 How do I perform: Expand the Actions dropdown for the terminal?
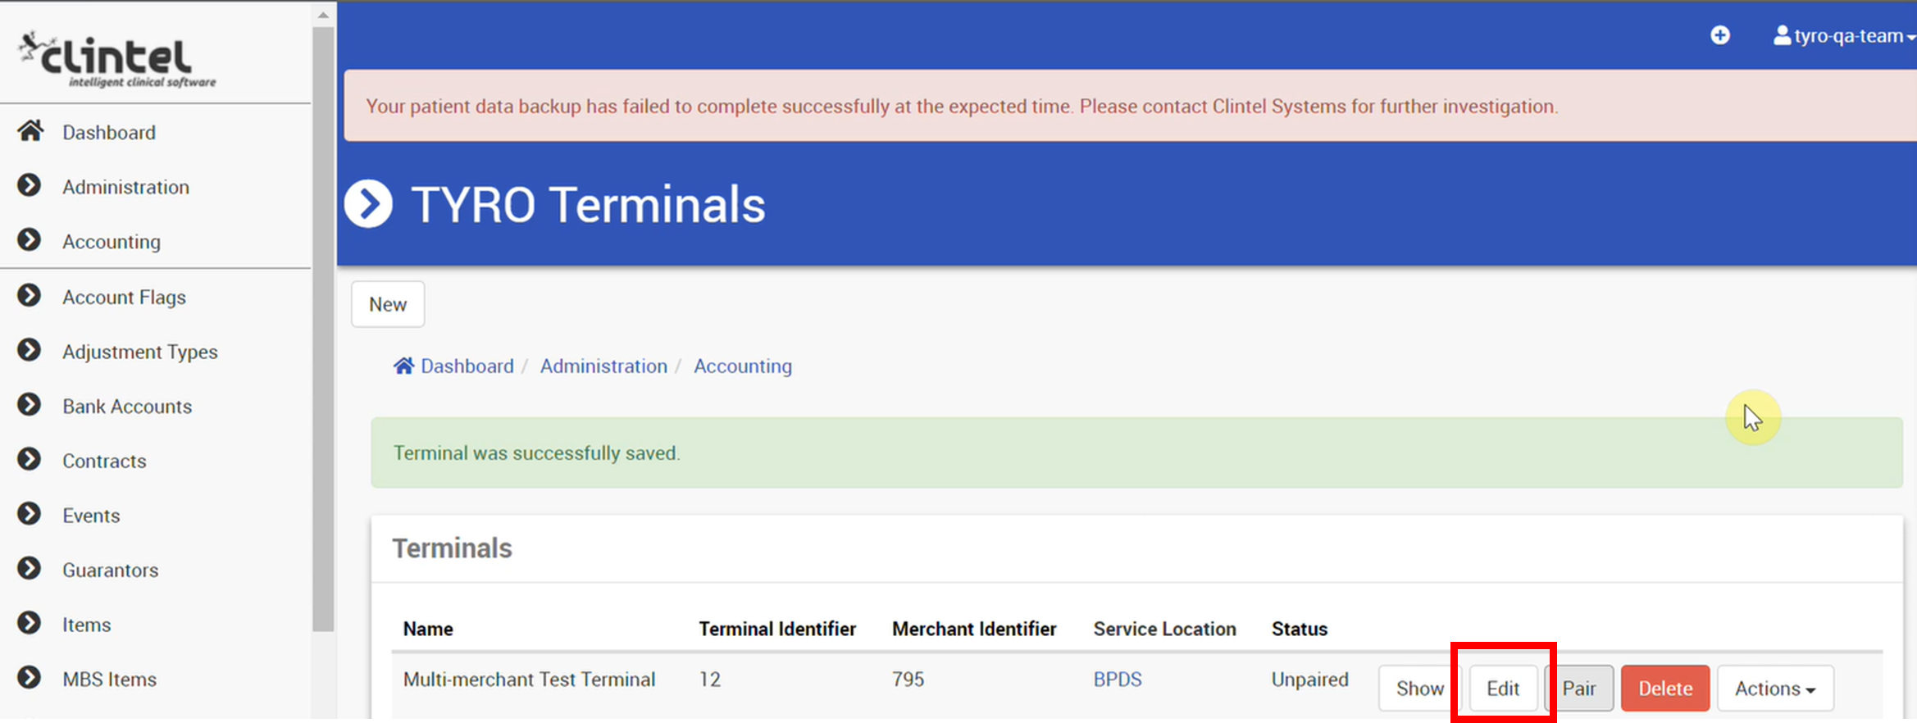[x=1775, y=688]
